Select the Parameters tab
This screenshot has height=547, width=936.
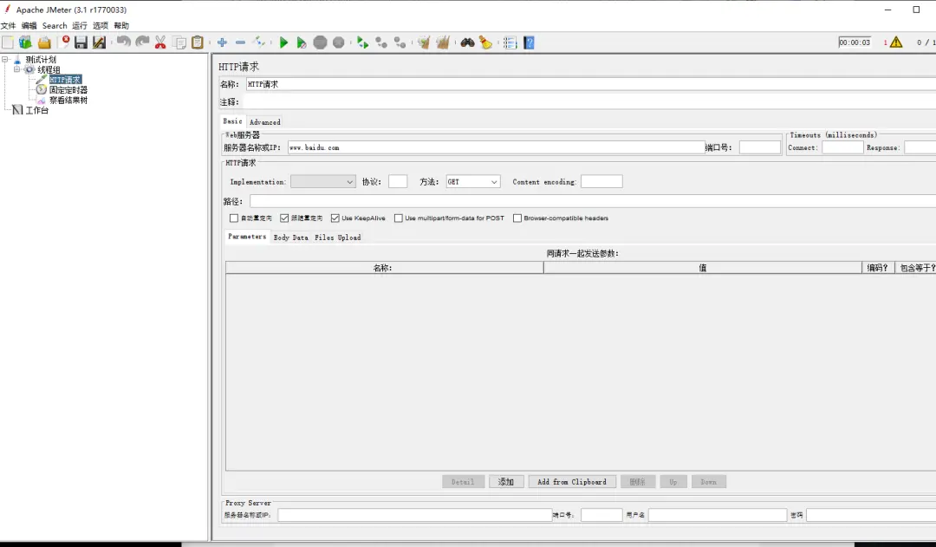coord(247,237)
